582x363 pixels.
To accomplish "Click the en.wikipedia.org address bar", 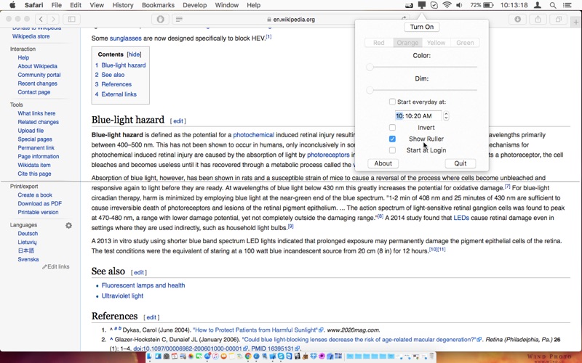I will [290, 20].
